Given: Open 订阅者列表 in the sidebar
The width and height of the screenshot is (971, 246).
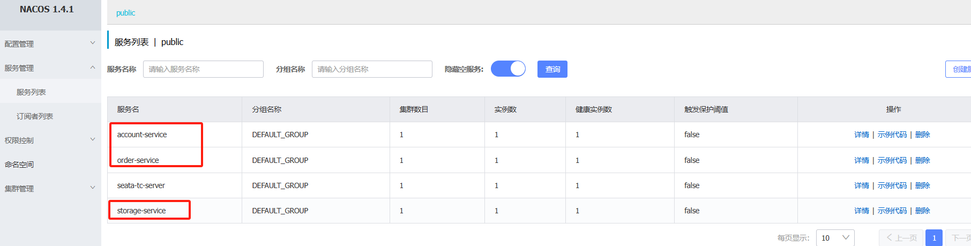Looking at the screenshot, I should (34, 116).
